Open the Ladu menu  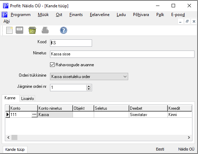[x=121, y=15]
